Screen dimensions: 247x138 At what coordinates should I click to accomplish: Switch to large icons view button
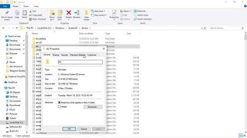pos(245,136)
